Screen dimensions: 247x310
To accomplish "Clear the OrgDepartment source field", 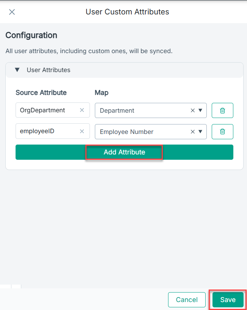I will point(82,110).
